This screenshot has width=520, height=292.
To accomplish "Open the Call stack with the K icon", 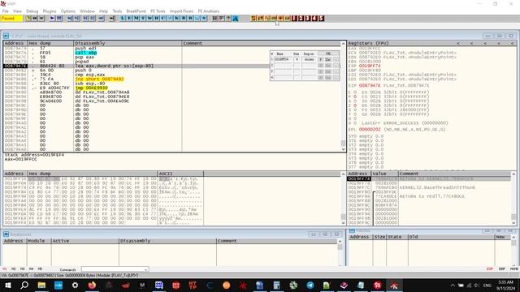I will tap(177, 18).
